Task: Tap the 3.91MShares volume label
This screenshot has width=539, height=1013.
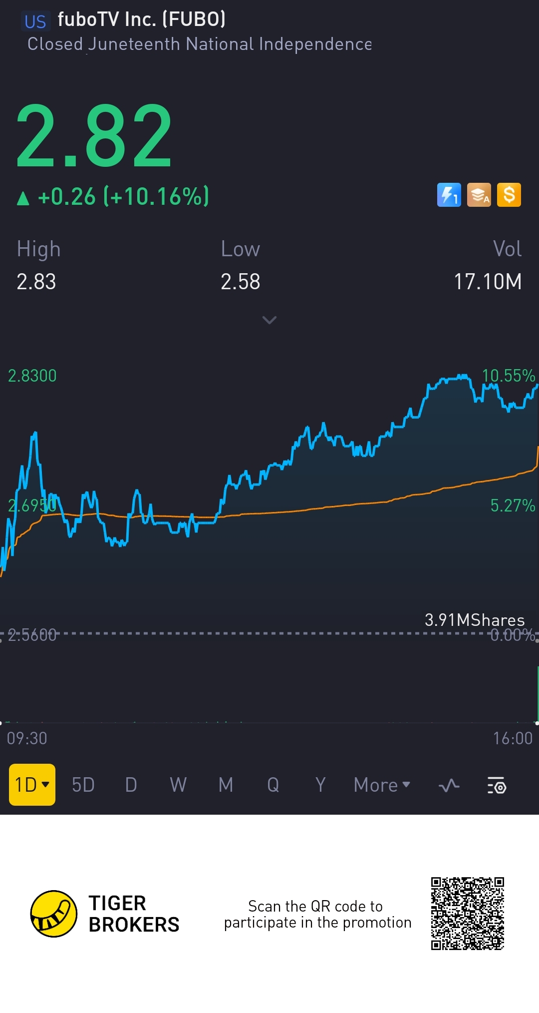Action: point(475,620)
